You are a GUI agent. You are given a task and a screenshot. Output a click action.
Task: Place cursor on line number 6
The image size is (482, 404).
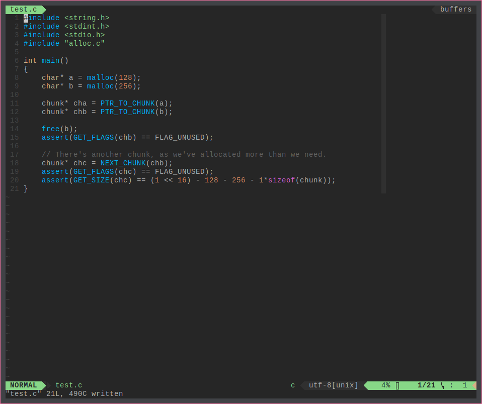pos(17,61)
